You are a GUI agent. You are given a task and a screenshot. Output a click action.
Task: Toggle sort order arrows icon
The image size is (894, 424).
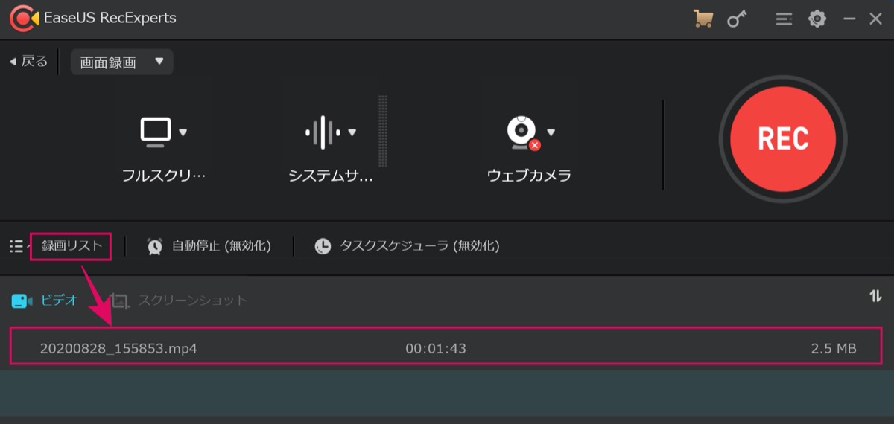(875, 296)
